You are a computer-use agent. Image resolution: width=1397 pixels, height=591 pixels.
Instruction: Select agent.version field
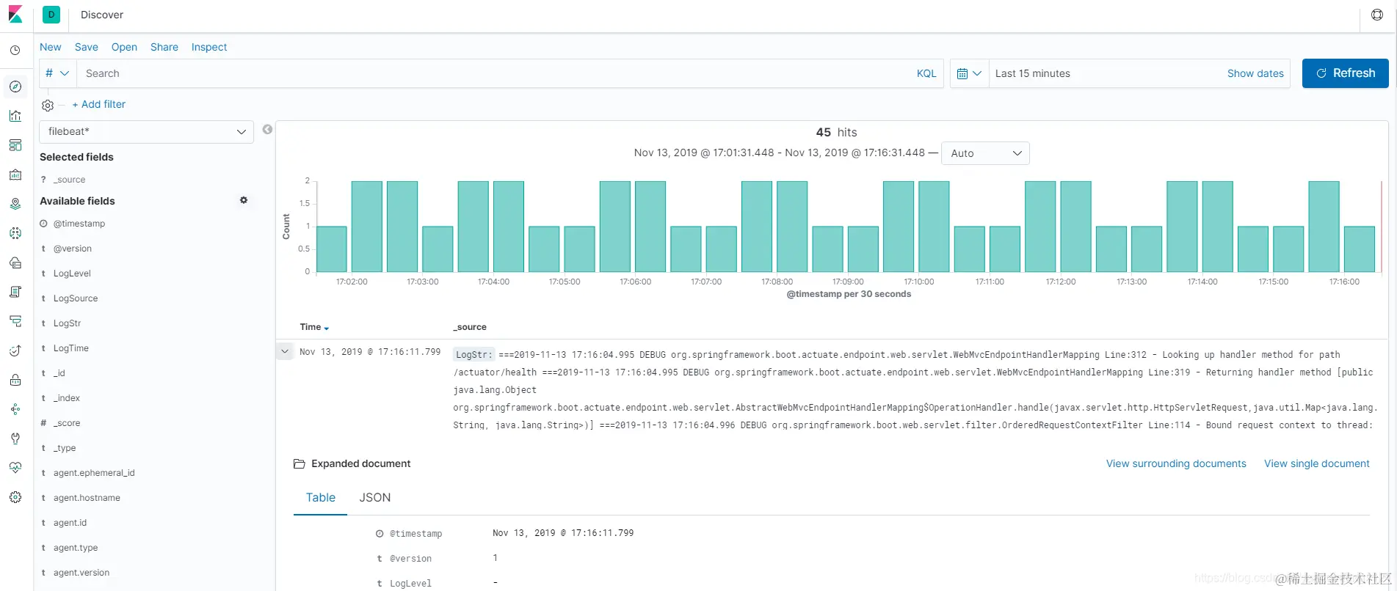[x=81, y=573]
